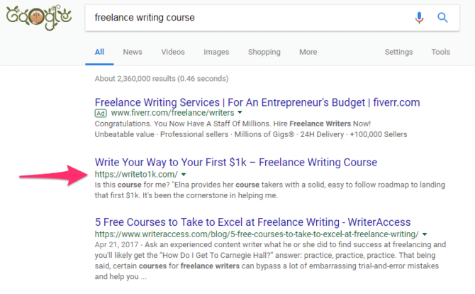Click the Ad badge on the Fiverr result
475x294 pixels.
101,113
